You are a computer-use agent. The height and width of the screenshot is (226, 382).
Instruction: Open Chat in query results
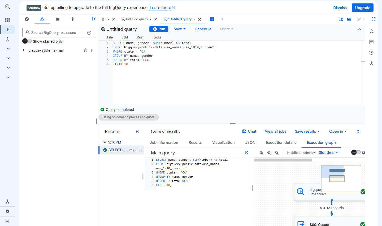(249, 131)
